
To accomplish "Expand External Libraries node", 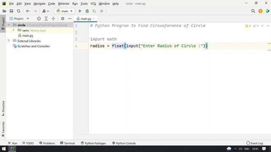I will pos(9,41).
